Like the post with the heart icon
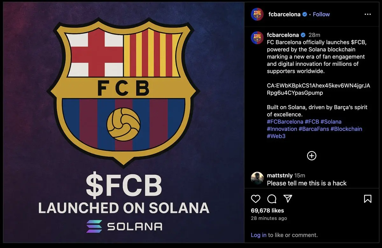This screenshot has width=382, height=248. 256,199
